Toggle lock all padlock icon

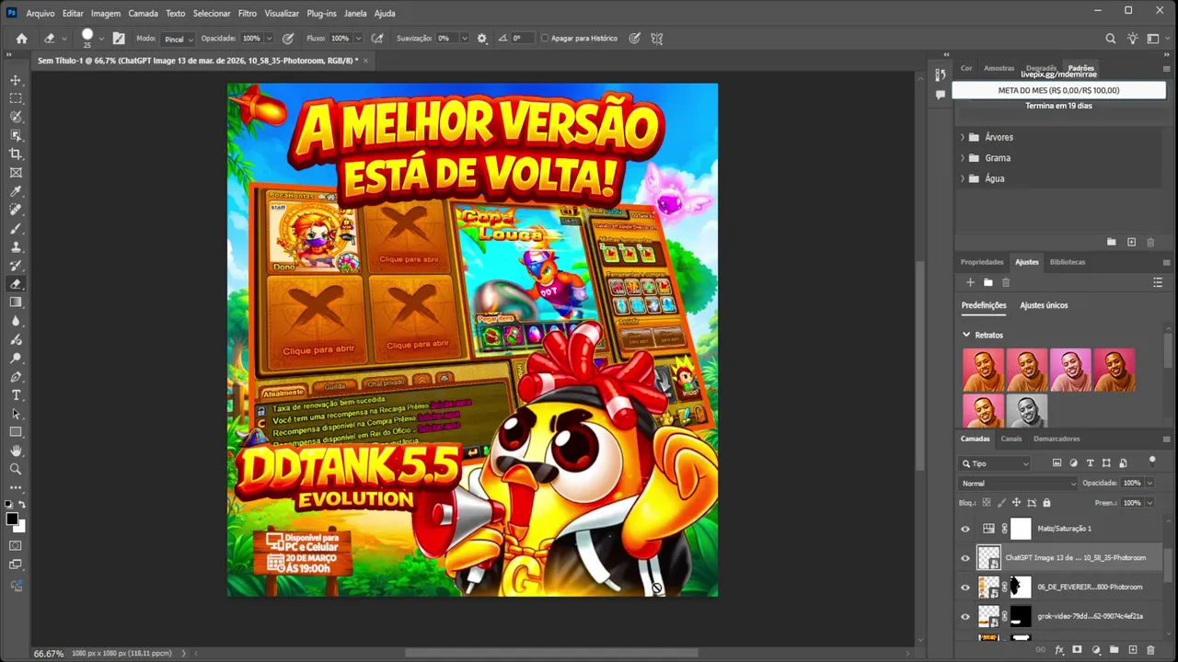[x=1046, y=503]
